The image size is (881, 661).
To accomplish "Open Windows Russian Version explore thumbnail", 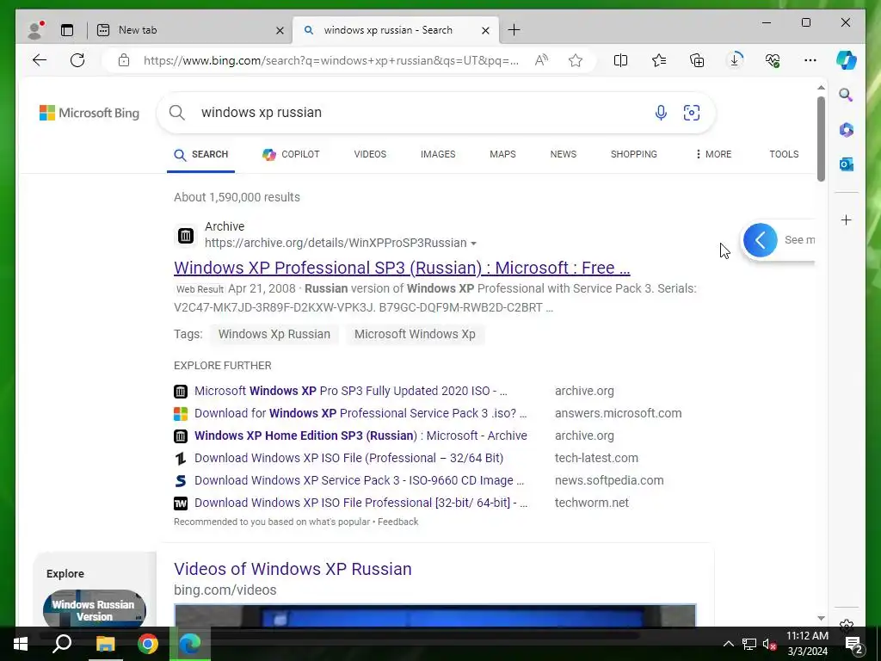I will [95, 608].
